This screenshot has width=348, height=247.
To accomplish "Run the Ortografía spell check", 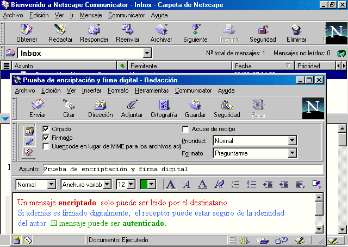I will click(x=164, y=108).
